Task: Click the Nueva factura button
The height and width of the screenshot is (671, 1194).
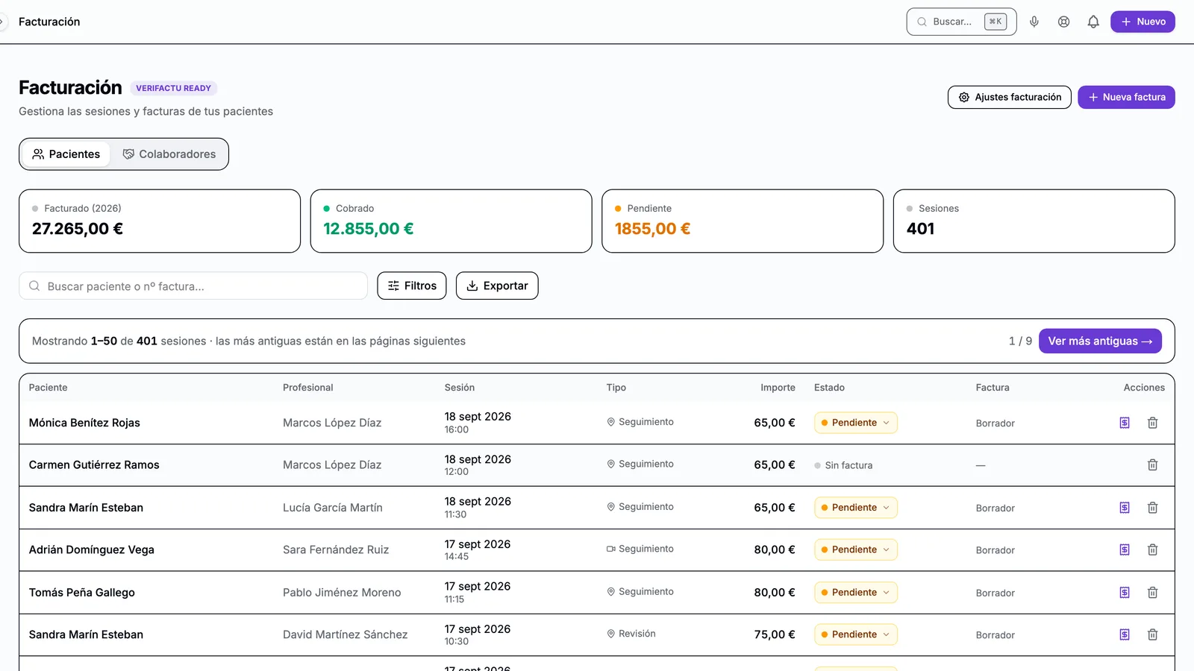Action: 1126,97
